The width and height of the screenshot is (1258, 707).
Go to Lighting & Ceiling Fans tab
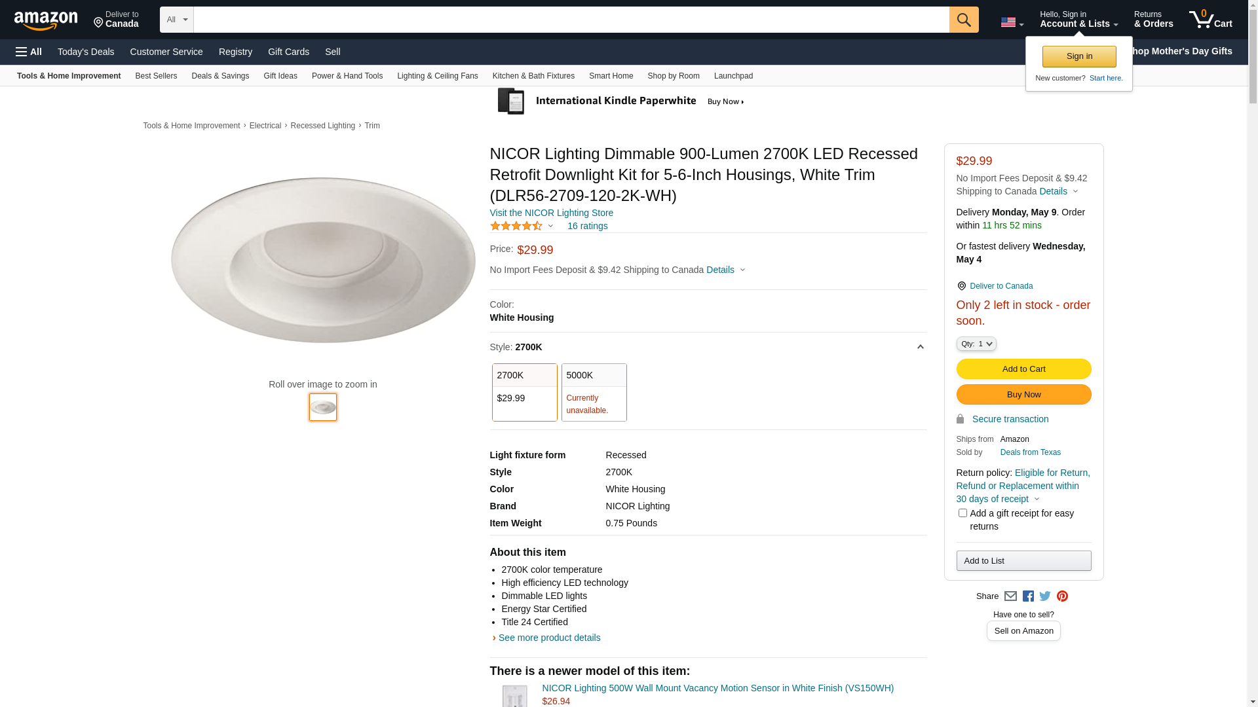point(437,76)
